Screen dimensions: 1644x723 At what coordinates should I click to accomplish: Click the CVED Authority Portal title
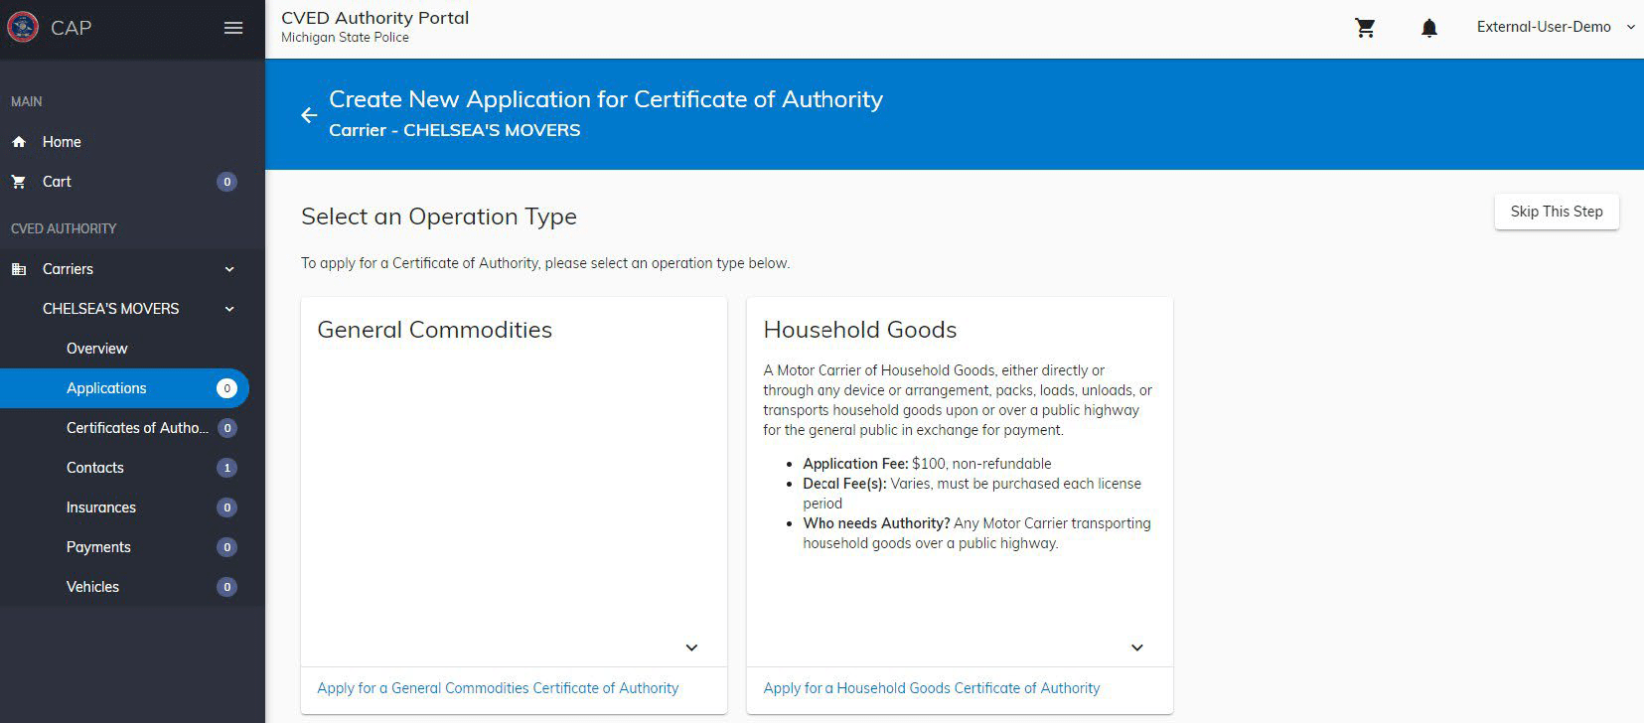click(375, 18)
